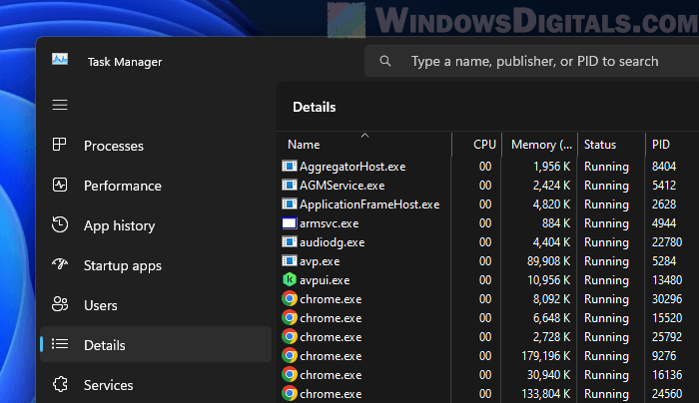Click the Details list icon
Viewport: 699px width, 403px height.
click(x=60, y=344)
